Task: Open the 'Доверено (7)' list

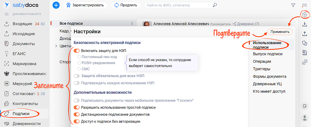Action: click(246, 24)
